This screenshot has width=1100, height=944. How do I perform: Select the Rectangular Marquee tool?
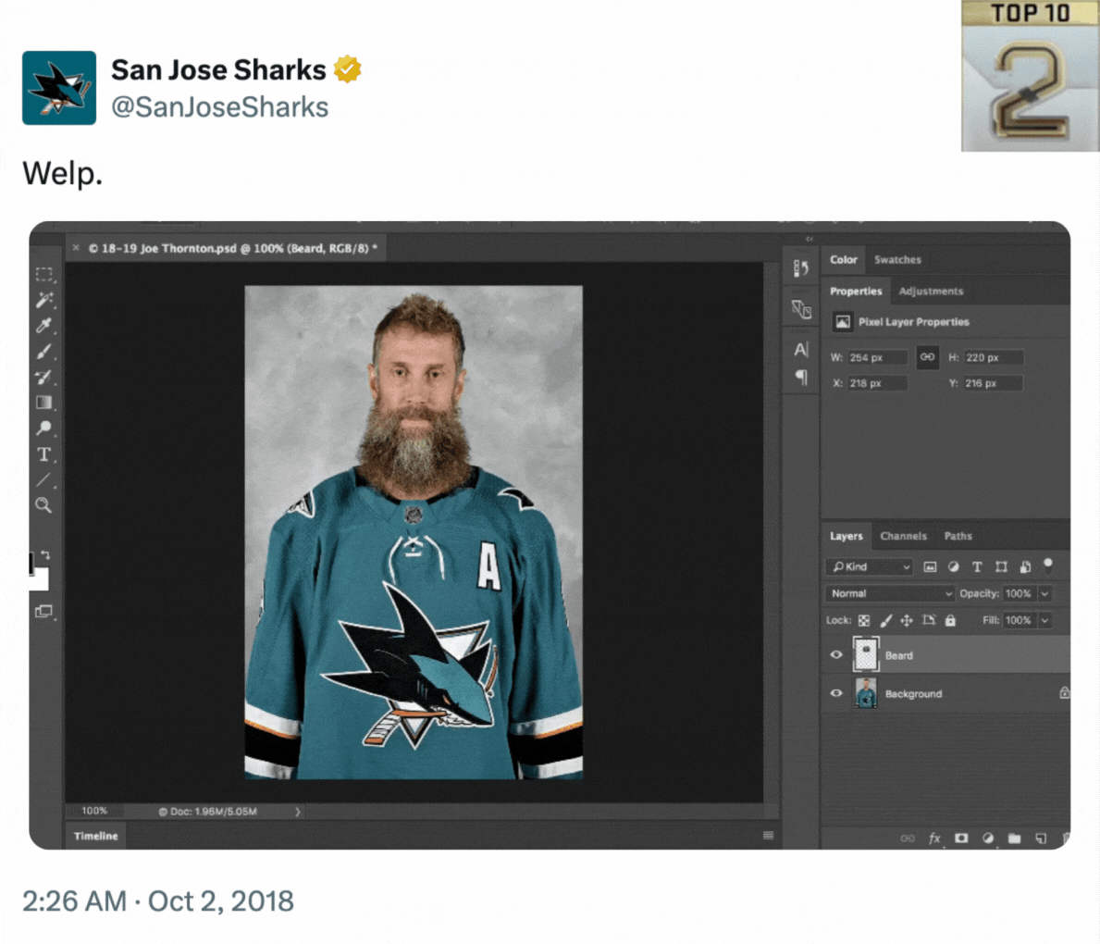pyautogui.click(x=44, y=274)
